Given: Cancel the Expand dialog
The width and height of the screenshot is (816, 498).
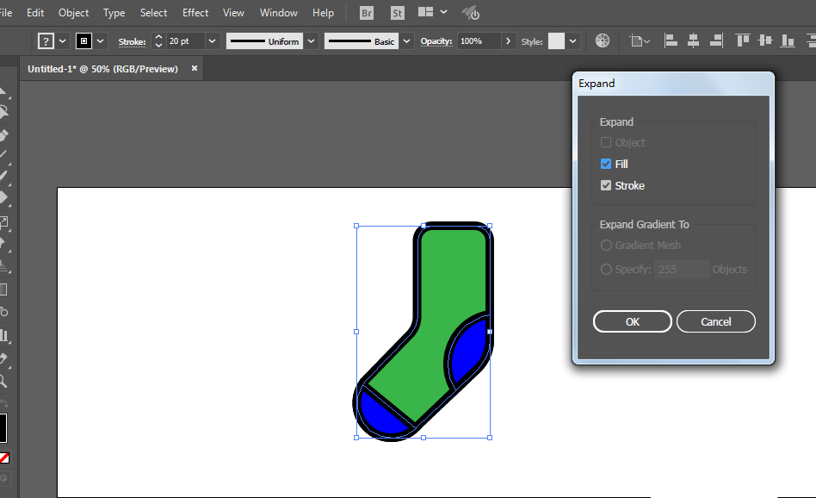Looking at the screenshot, I should pos(715,321).
